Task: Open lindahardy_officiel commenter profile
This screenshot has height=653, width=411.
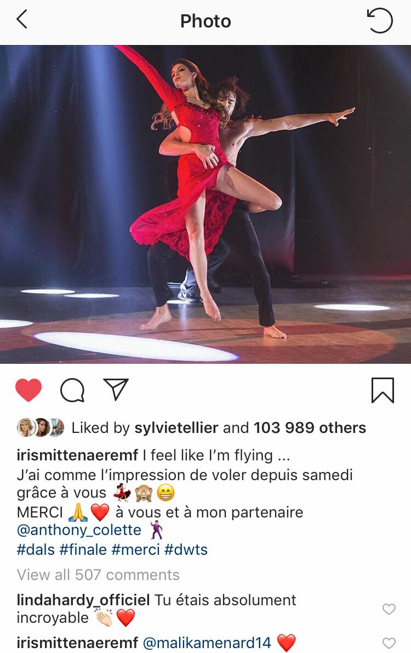Action: 83,600
